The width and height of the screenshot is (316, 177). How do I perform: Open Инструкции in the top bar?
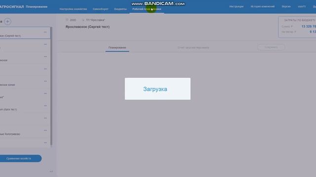[237, 6]
